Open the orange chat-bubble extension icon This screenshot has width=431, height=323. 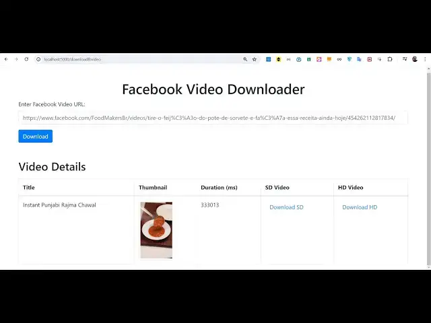coord(329,59)
